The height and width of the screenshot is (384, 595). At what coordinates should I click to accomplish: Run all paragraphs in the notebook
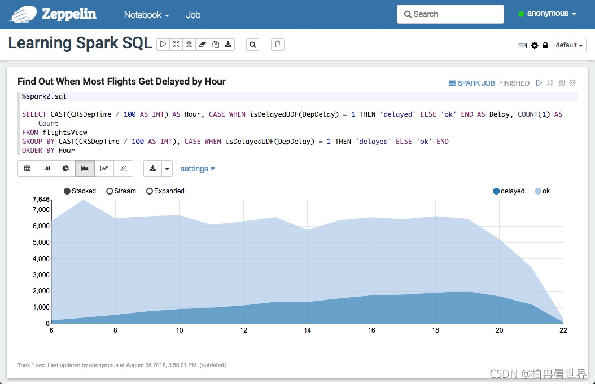click(163, 45)
